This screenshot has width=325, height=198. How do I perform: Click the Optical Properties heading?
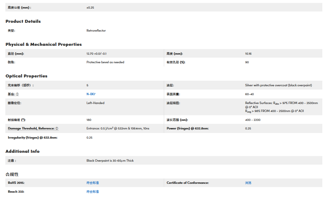point(26,76)
